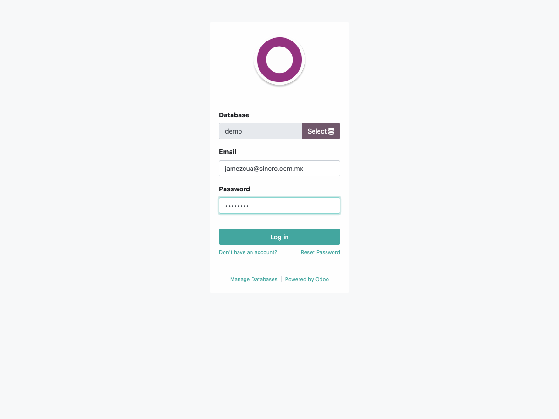The width and height of the screenshot is (559, 419).
Task: Click the Email field label
Action: coord(227,152)
